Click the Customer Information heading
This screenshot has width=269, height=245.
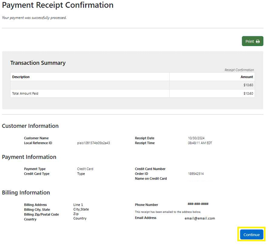point(30,126)
